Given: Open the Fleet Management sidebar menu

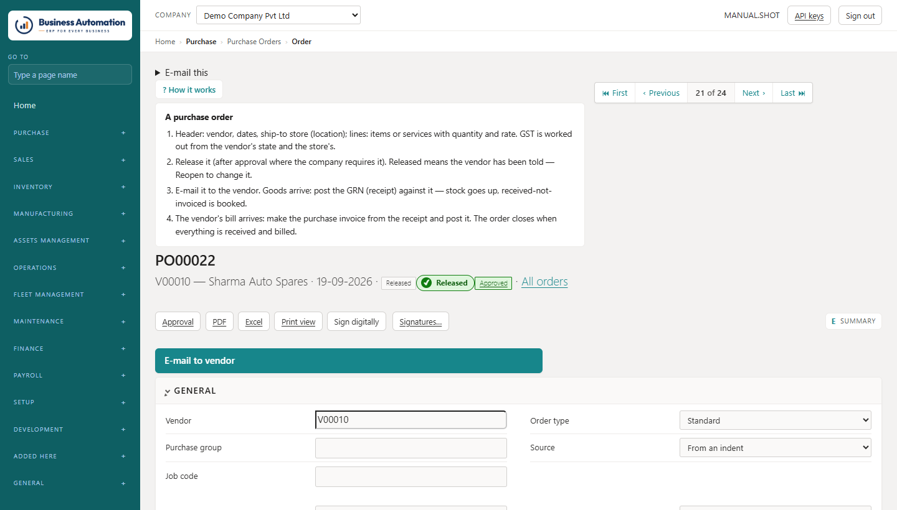Looking at the screenshot, I should pos(70,294).
